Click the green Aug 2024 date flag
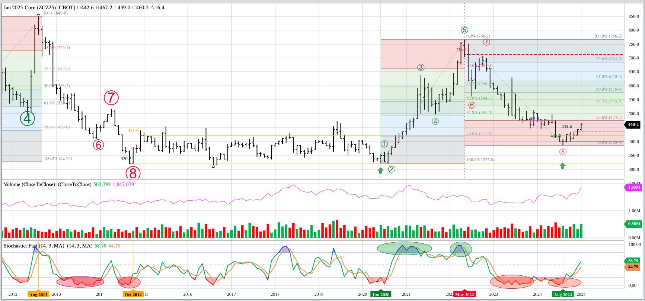This screenshot has height=301, width=645. point(562,294)
